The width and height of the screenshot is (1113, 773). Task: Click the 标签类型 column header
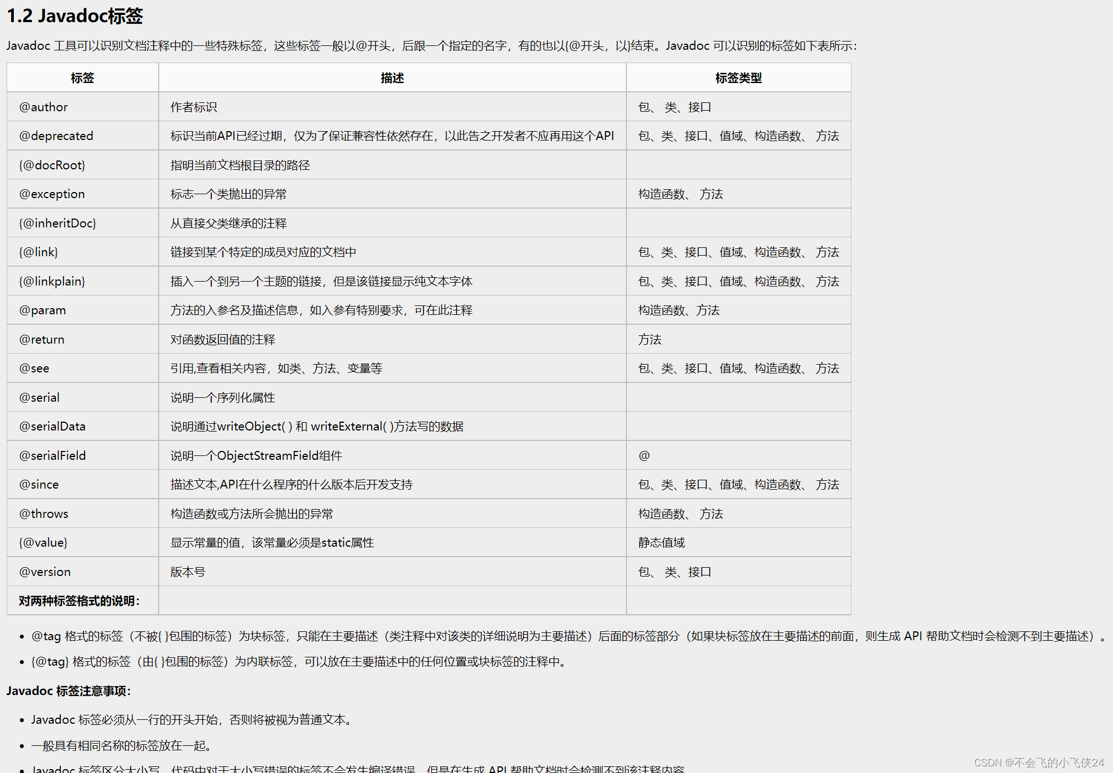[738, 78]
